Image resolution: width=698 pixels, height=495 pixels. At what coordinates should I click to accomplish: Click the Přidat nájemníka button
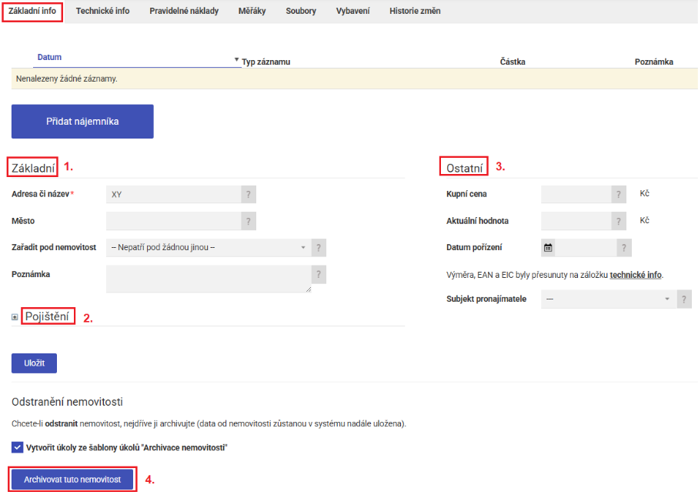82,122
